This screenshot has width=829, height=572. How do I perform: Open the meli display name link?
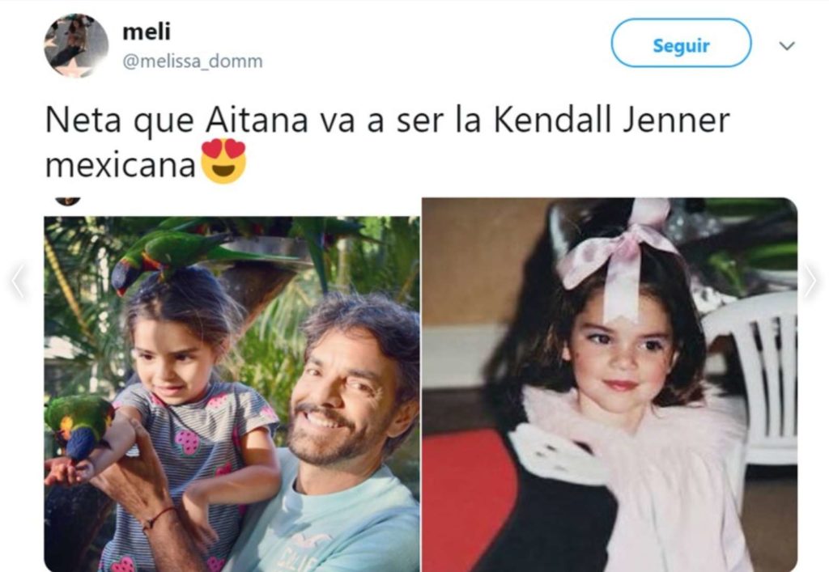pyautogui.click(x=147, y=32)
